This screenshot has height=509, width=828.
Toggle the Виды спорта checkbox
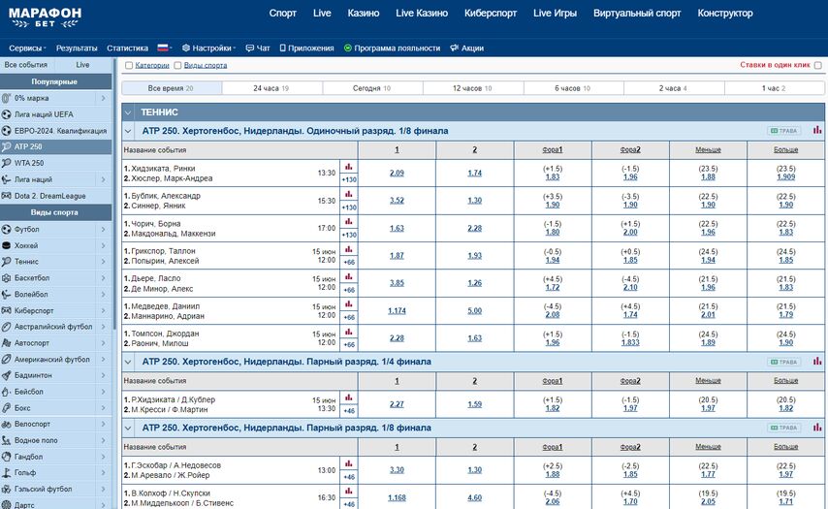(x=178, y=66)
